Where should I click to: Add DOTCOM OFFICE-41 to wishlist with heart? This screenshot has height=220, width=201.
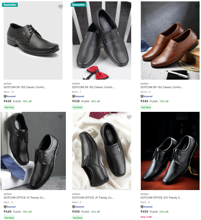(129, 117)
